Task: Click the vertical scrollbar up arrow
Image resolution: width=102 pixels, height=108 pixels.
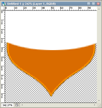Action: click(99, 9)
